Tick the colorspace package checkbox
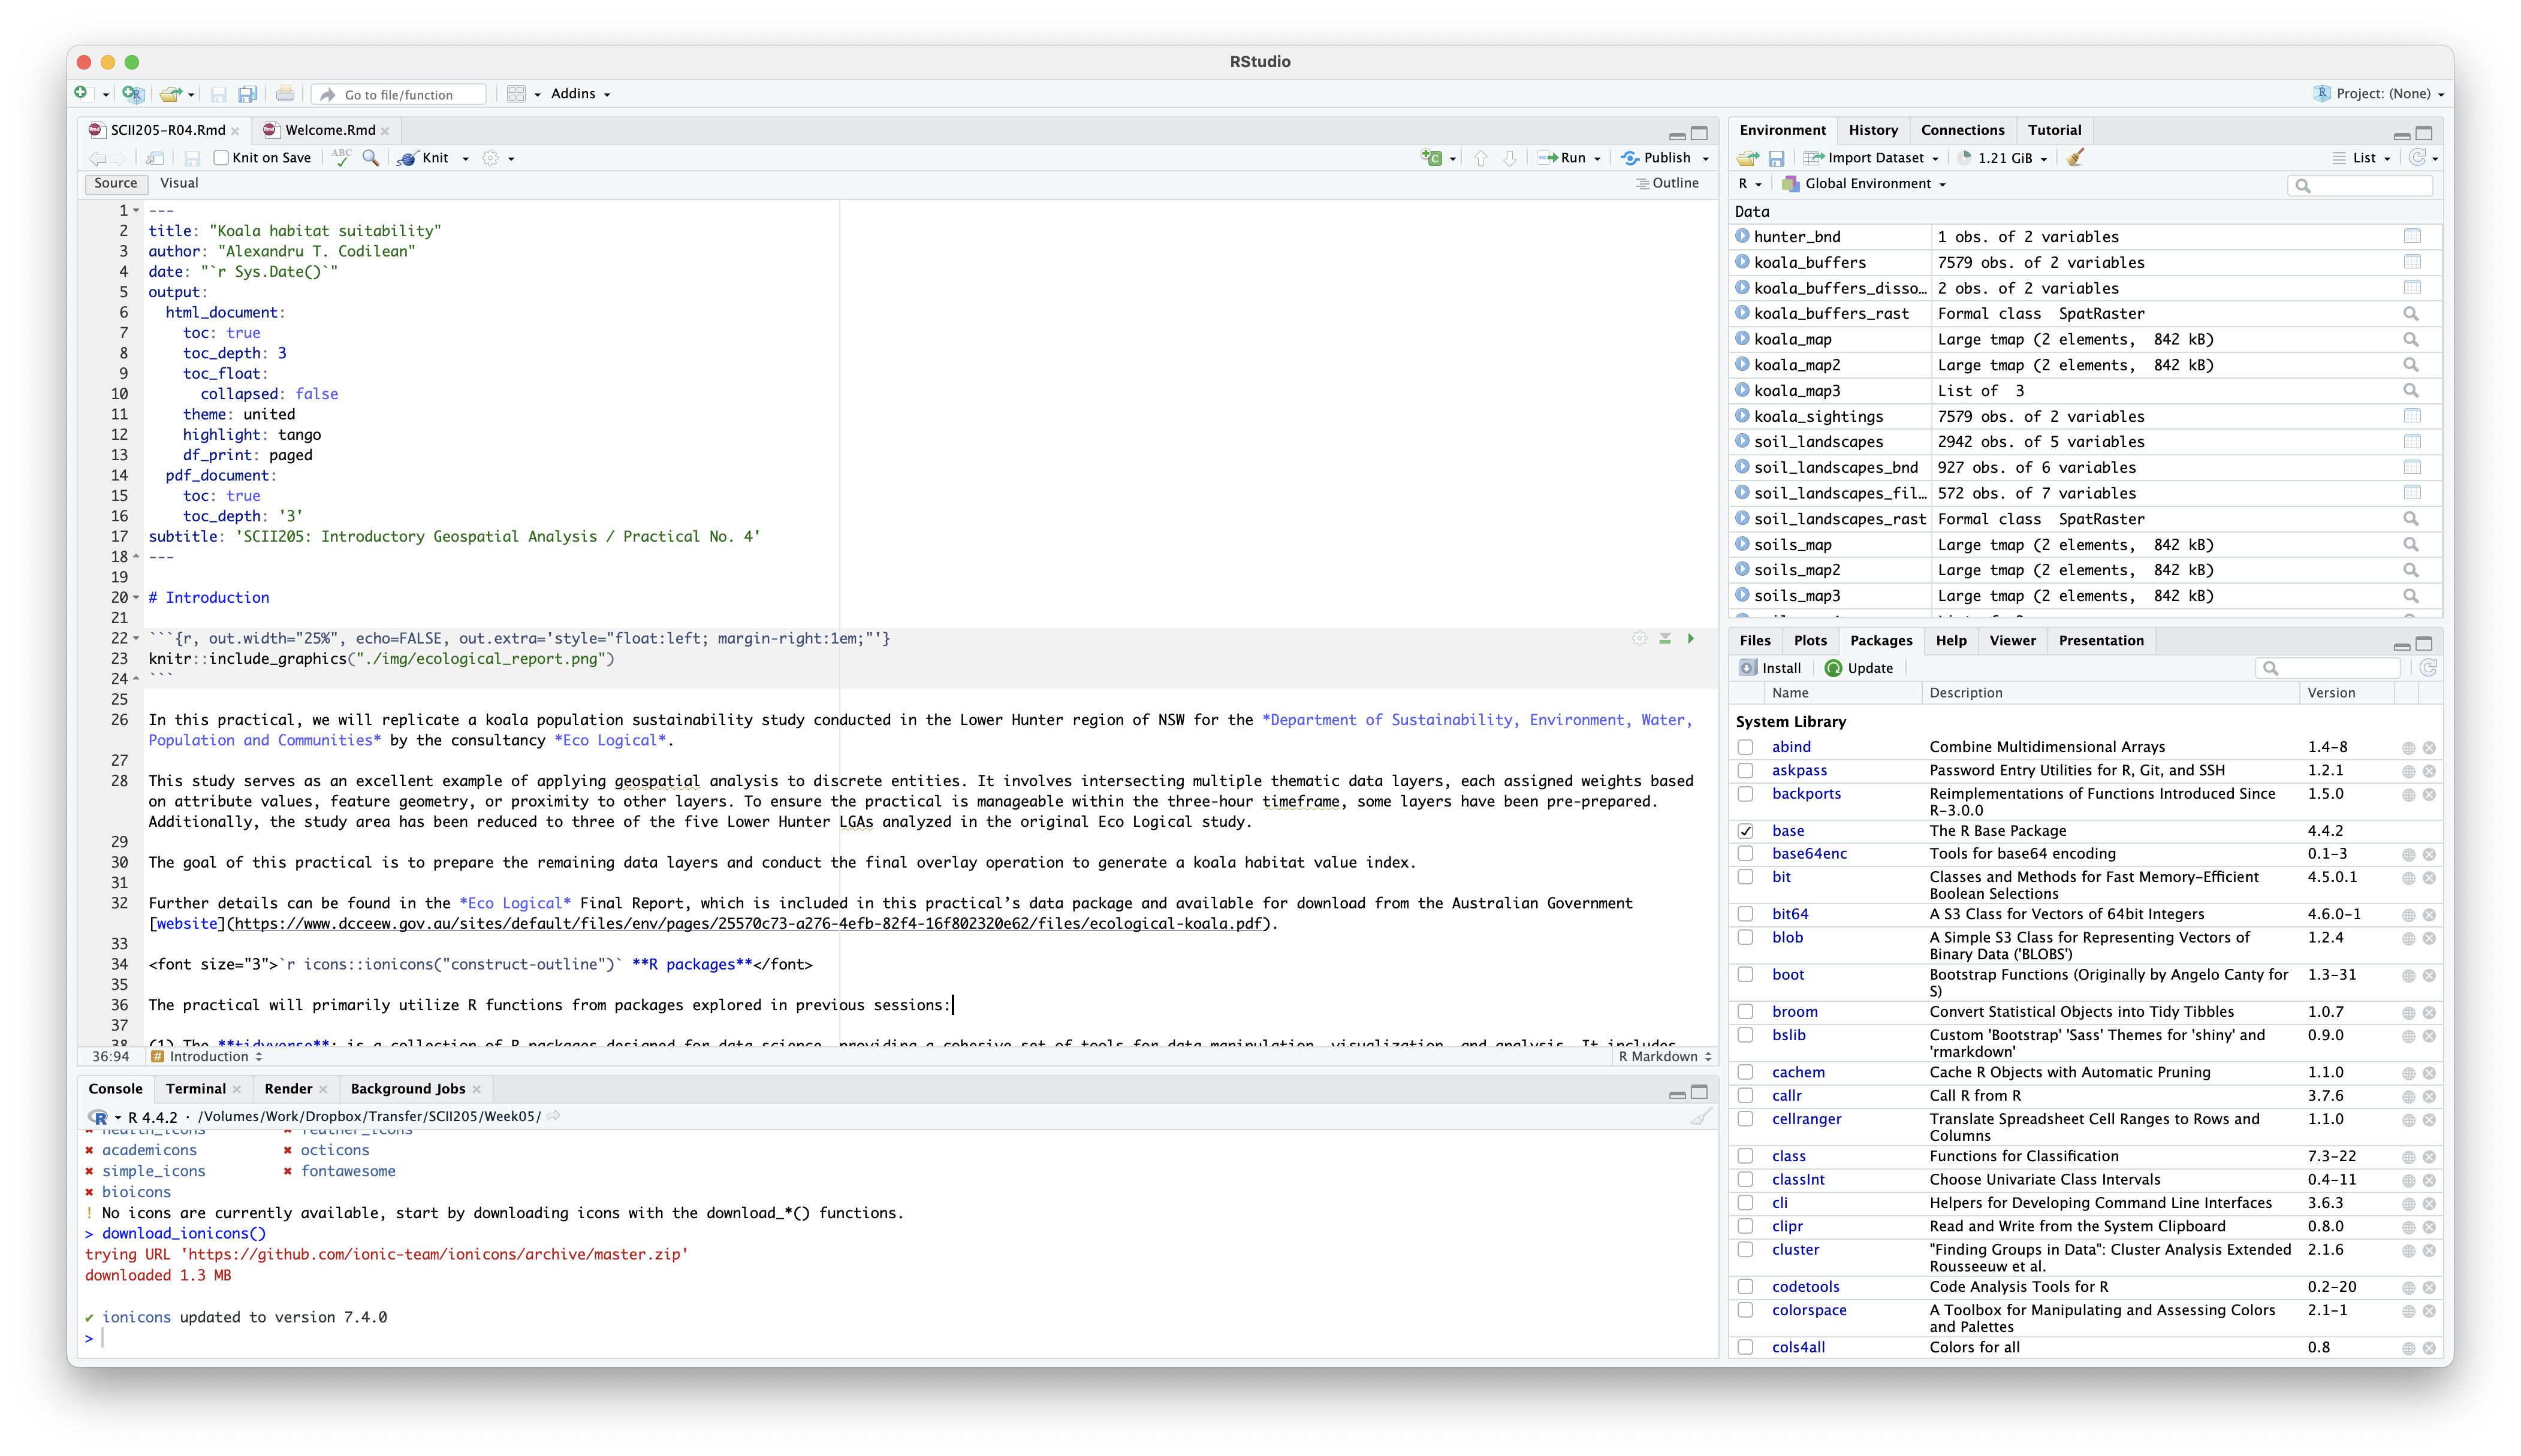Image resolution: width=2521 pixels, height=1456 pixels. click(1745, 1310)
